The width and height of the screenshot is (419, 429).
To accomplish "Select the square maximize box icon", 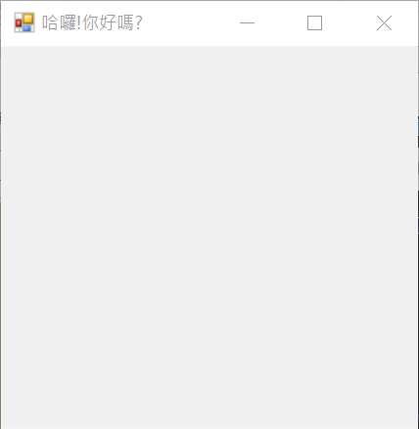I will pos(315,23).
